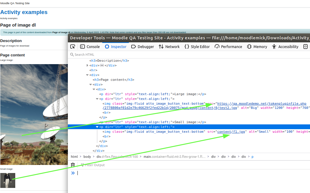Activate the element picker icon
The height and width of the screenshot is (193, 310).
73,47
